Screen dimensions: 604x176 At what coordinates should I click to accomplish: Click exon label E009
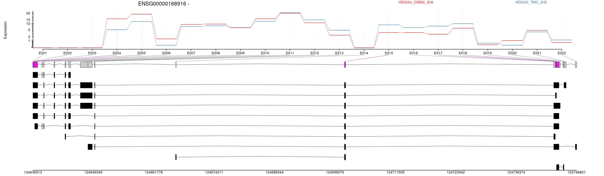click(x=240, y=53)
